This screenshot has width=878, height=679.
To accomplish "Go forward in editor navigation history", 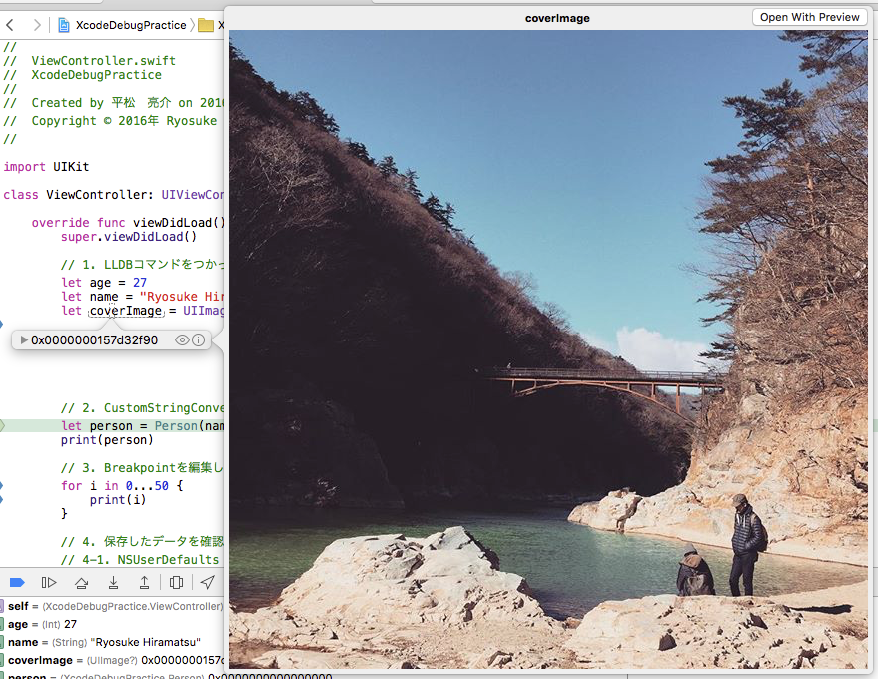I will coord(37,25).
